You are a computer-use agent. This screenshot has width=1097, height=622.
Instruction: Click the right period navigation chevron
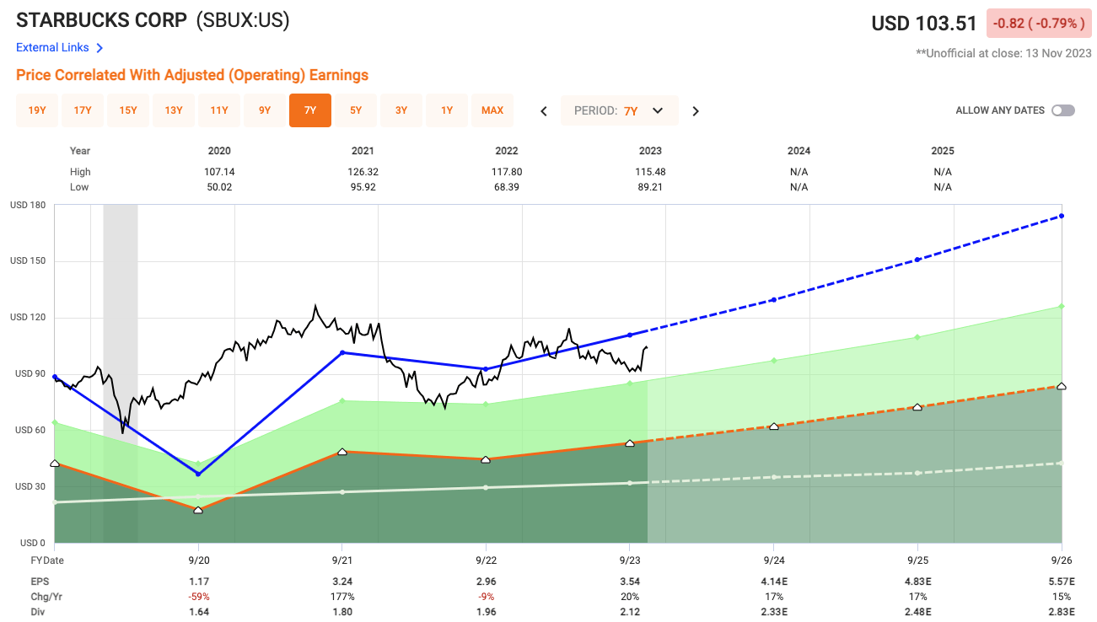pos(695,110)
